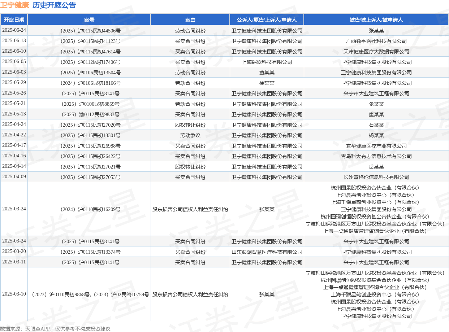Select the date 2025-05-26
Screen dimensions: 449x332
[14, 93]
